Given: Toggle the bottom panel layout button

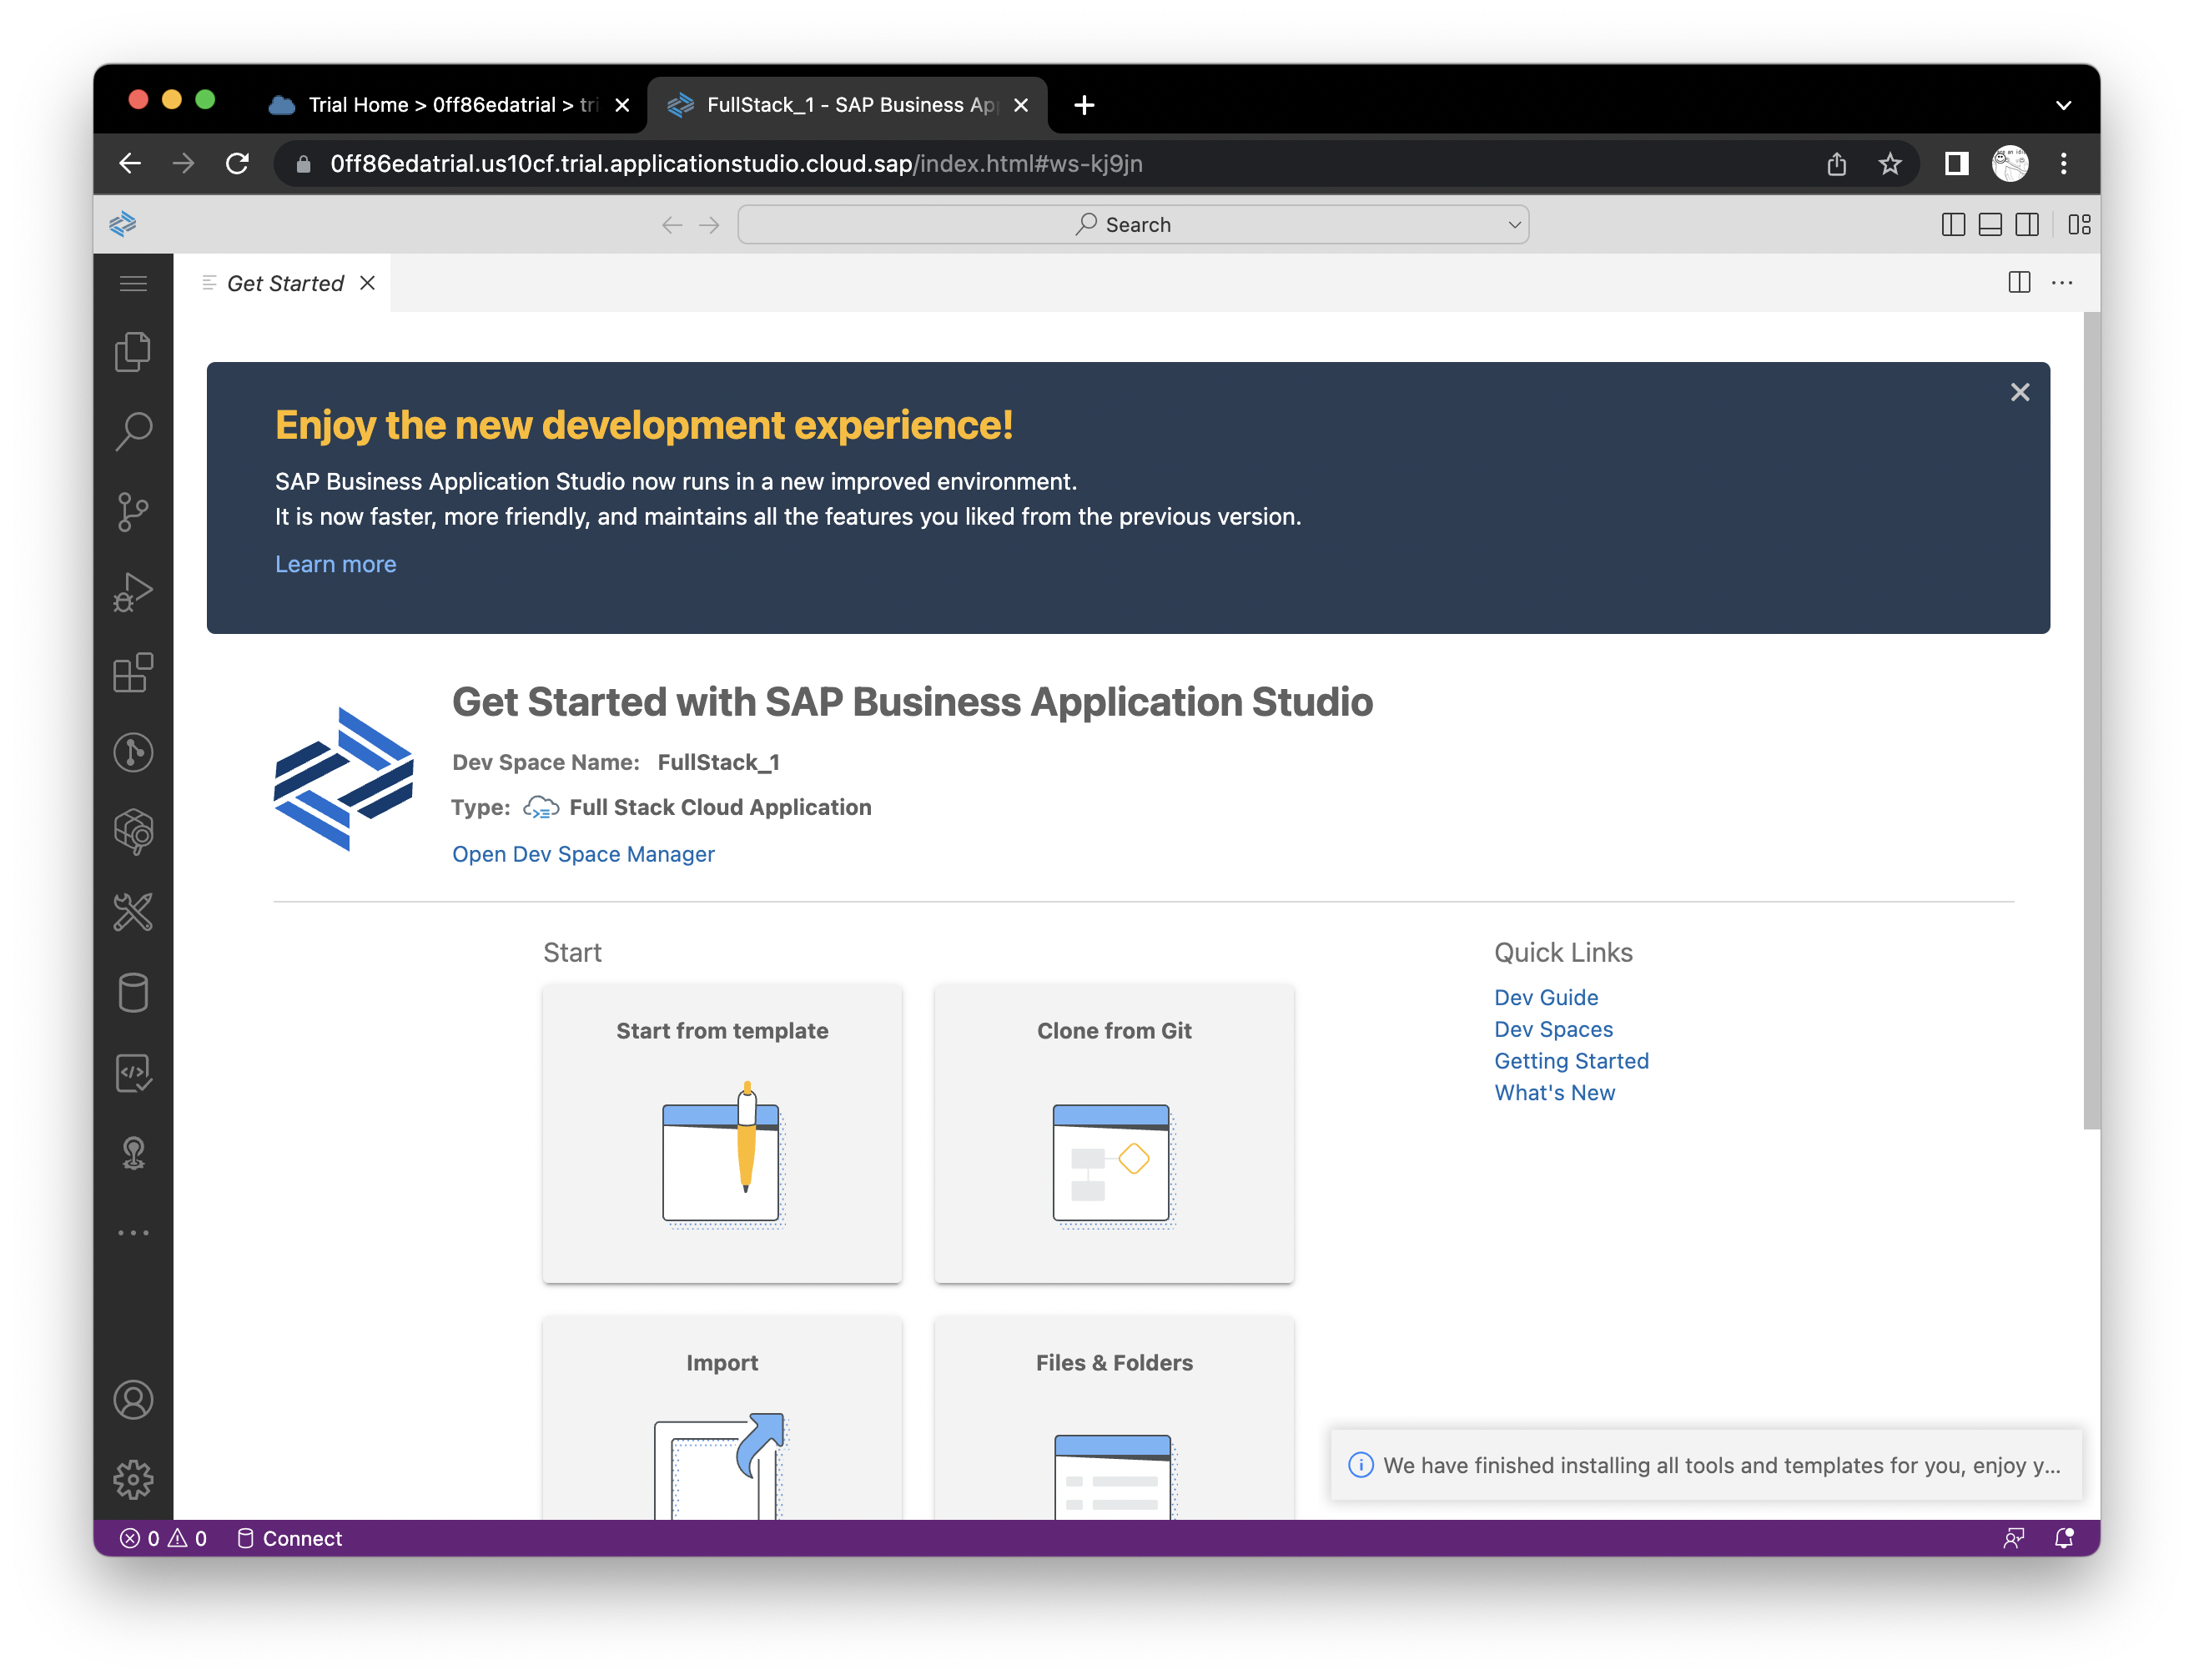Looking at the screenshot, I should (1990, 224).
